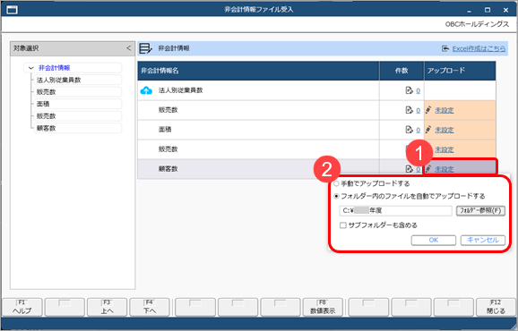Select the 顧客数 table row name

pyautogui.click(x=168, y=169)
